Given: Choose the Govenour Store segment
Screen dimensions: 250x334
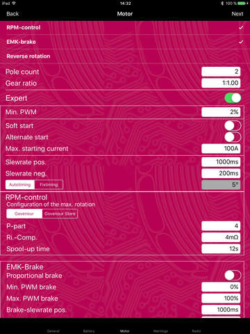Looking at the screenshot, I should tap(60, 214).
